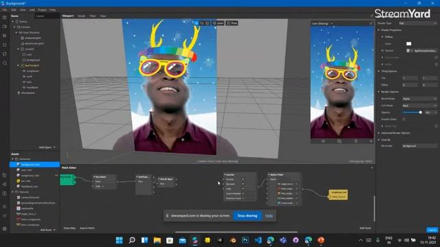Select the scale tool icon in viewport toolbar
440x247 pixels.
click(x=208, y=23)
